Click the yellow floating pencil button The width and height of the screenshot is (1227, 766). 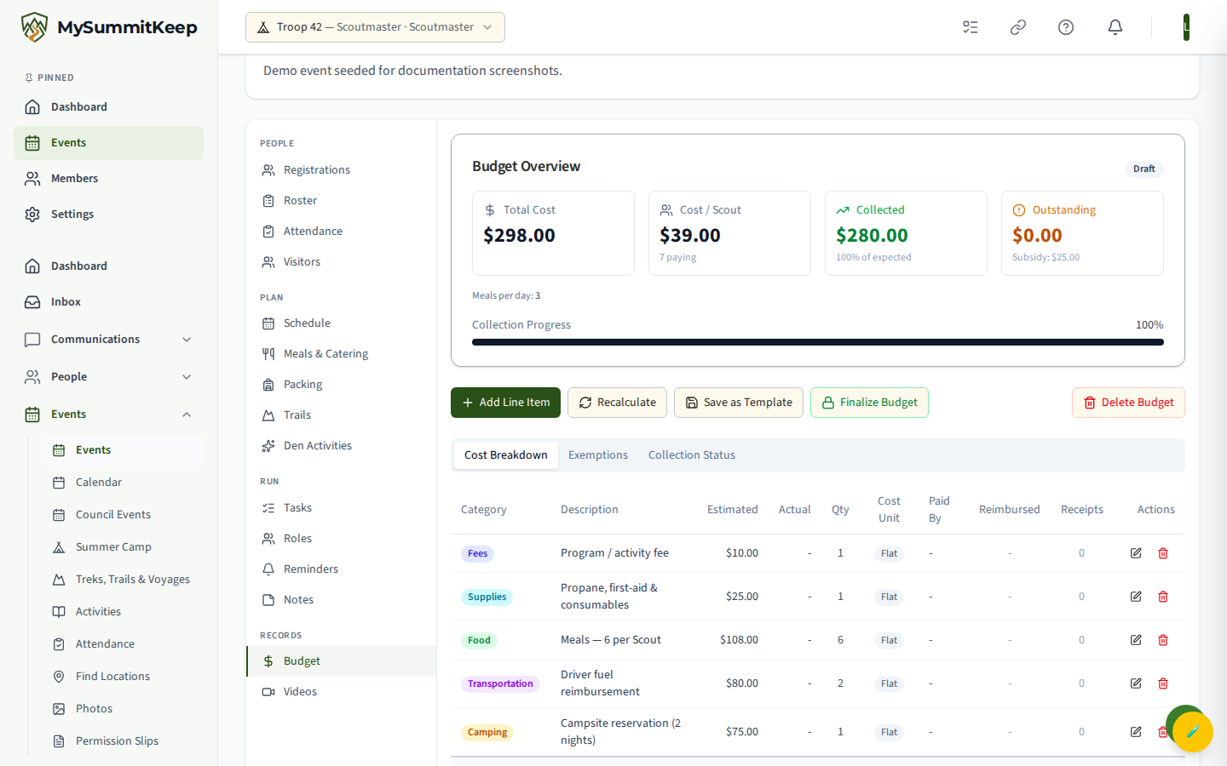coord(1192,731)
